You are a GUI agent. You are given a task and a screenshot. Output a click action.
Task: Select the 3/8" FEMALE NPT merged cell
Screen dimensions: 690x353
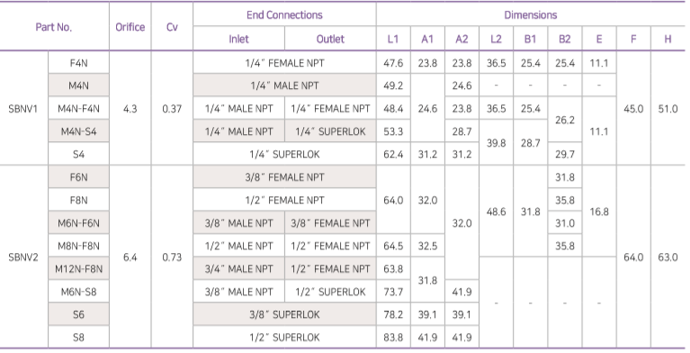pyautogui.click(x=284, y=177)
